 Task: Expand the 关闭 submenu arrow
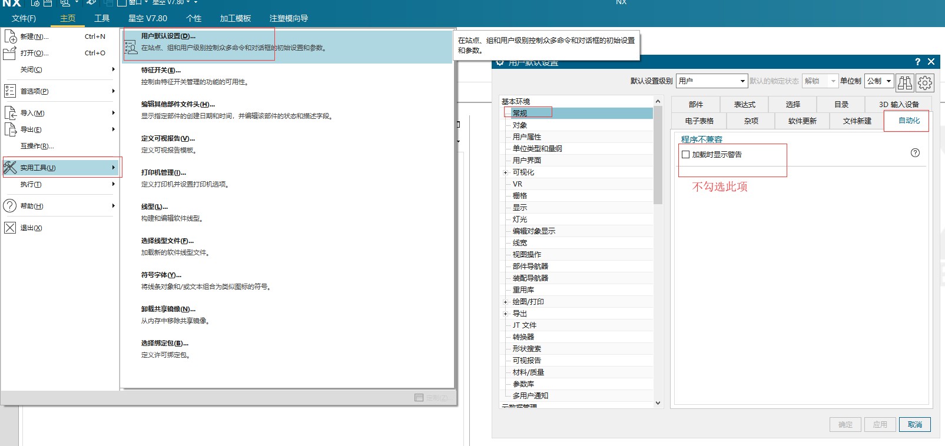click(x=113, y=69)
